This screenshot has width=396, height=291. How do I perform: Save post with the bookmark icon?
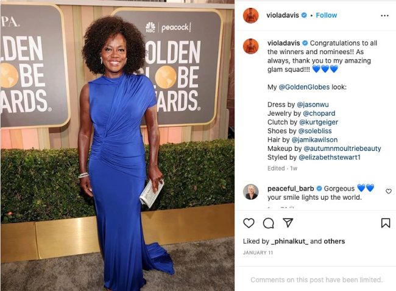[386, 223]
